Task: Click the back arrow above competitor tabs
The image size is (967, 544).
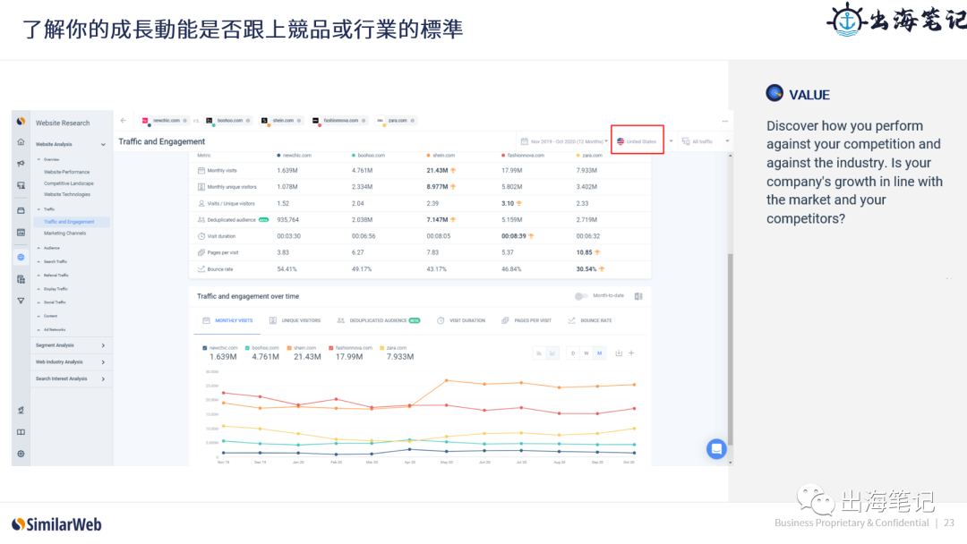Action: [x=122, y=121]
